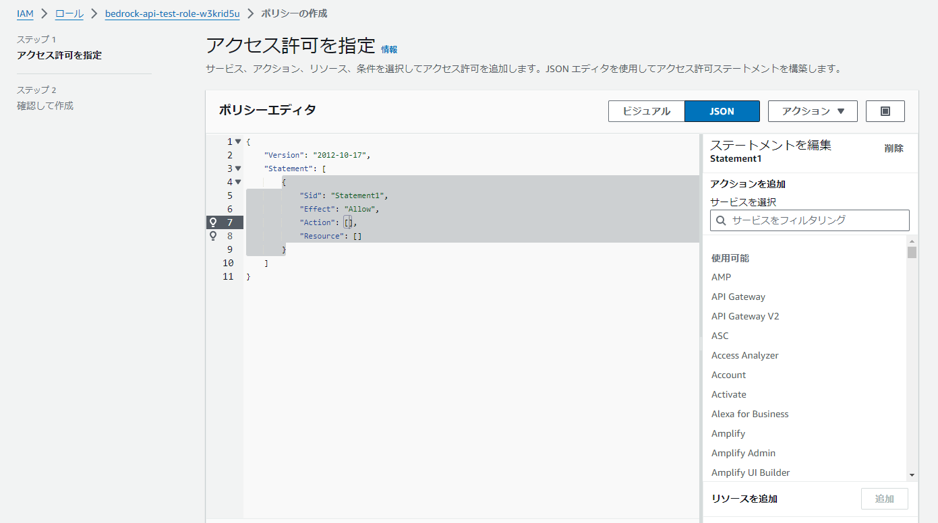This screenshot has width=938, height=523.
Task: Collapse the fold arrow on line 4
Action: click(238, 182)
